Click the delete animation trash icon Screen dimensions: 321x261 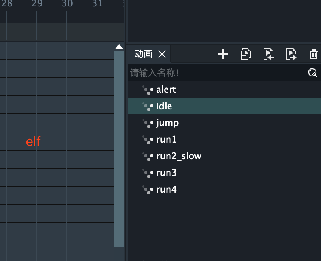[313, 54]
